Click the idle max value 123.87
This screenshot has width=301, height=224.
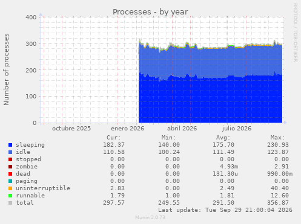pos(278,152)
